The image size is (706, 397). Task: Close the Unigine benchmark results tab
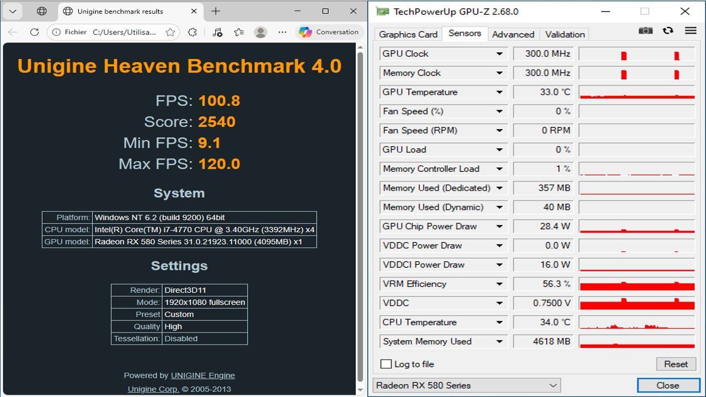pos(194,11)
